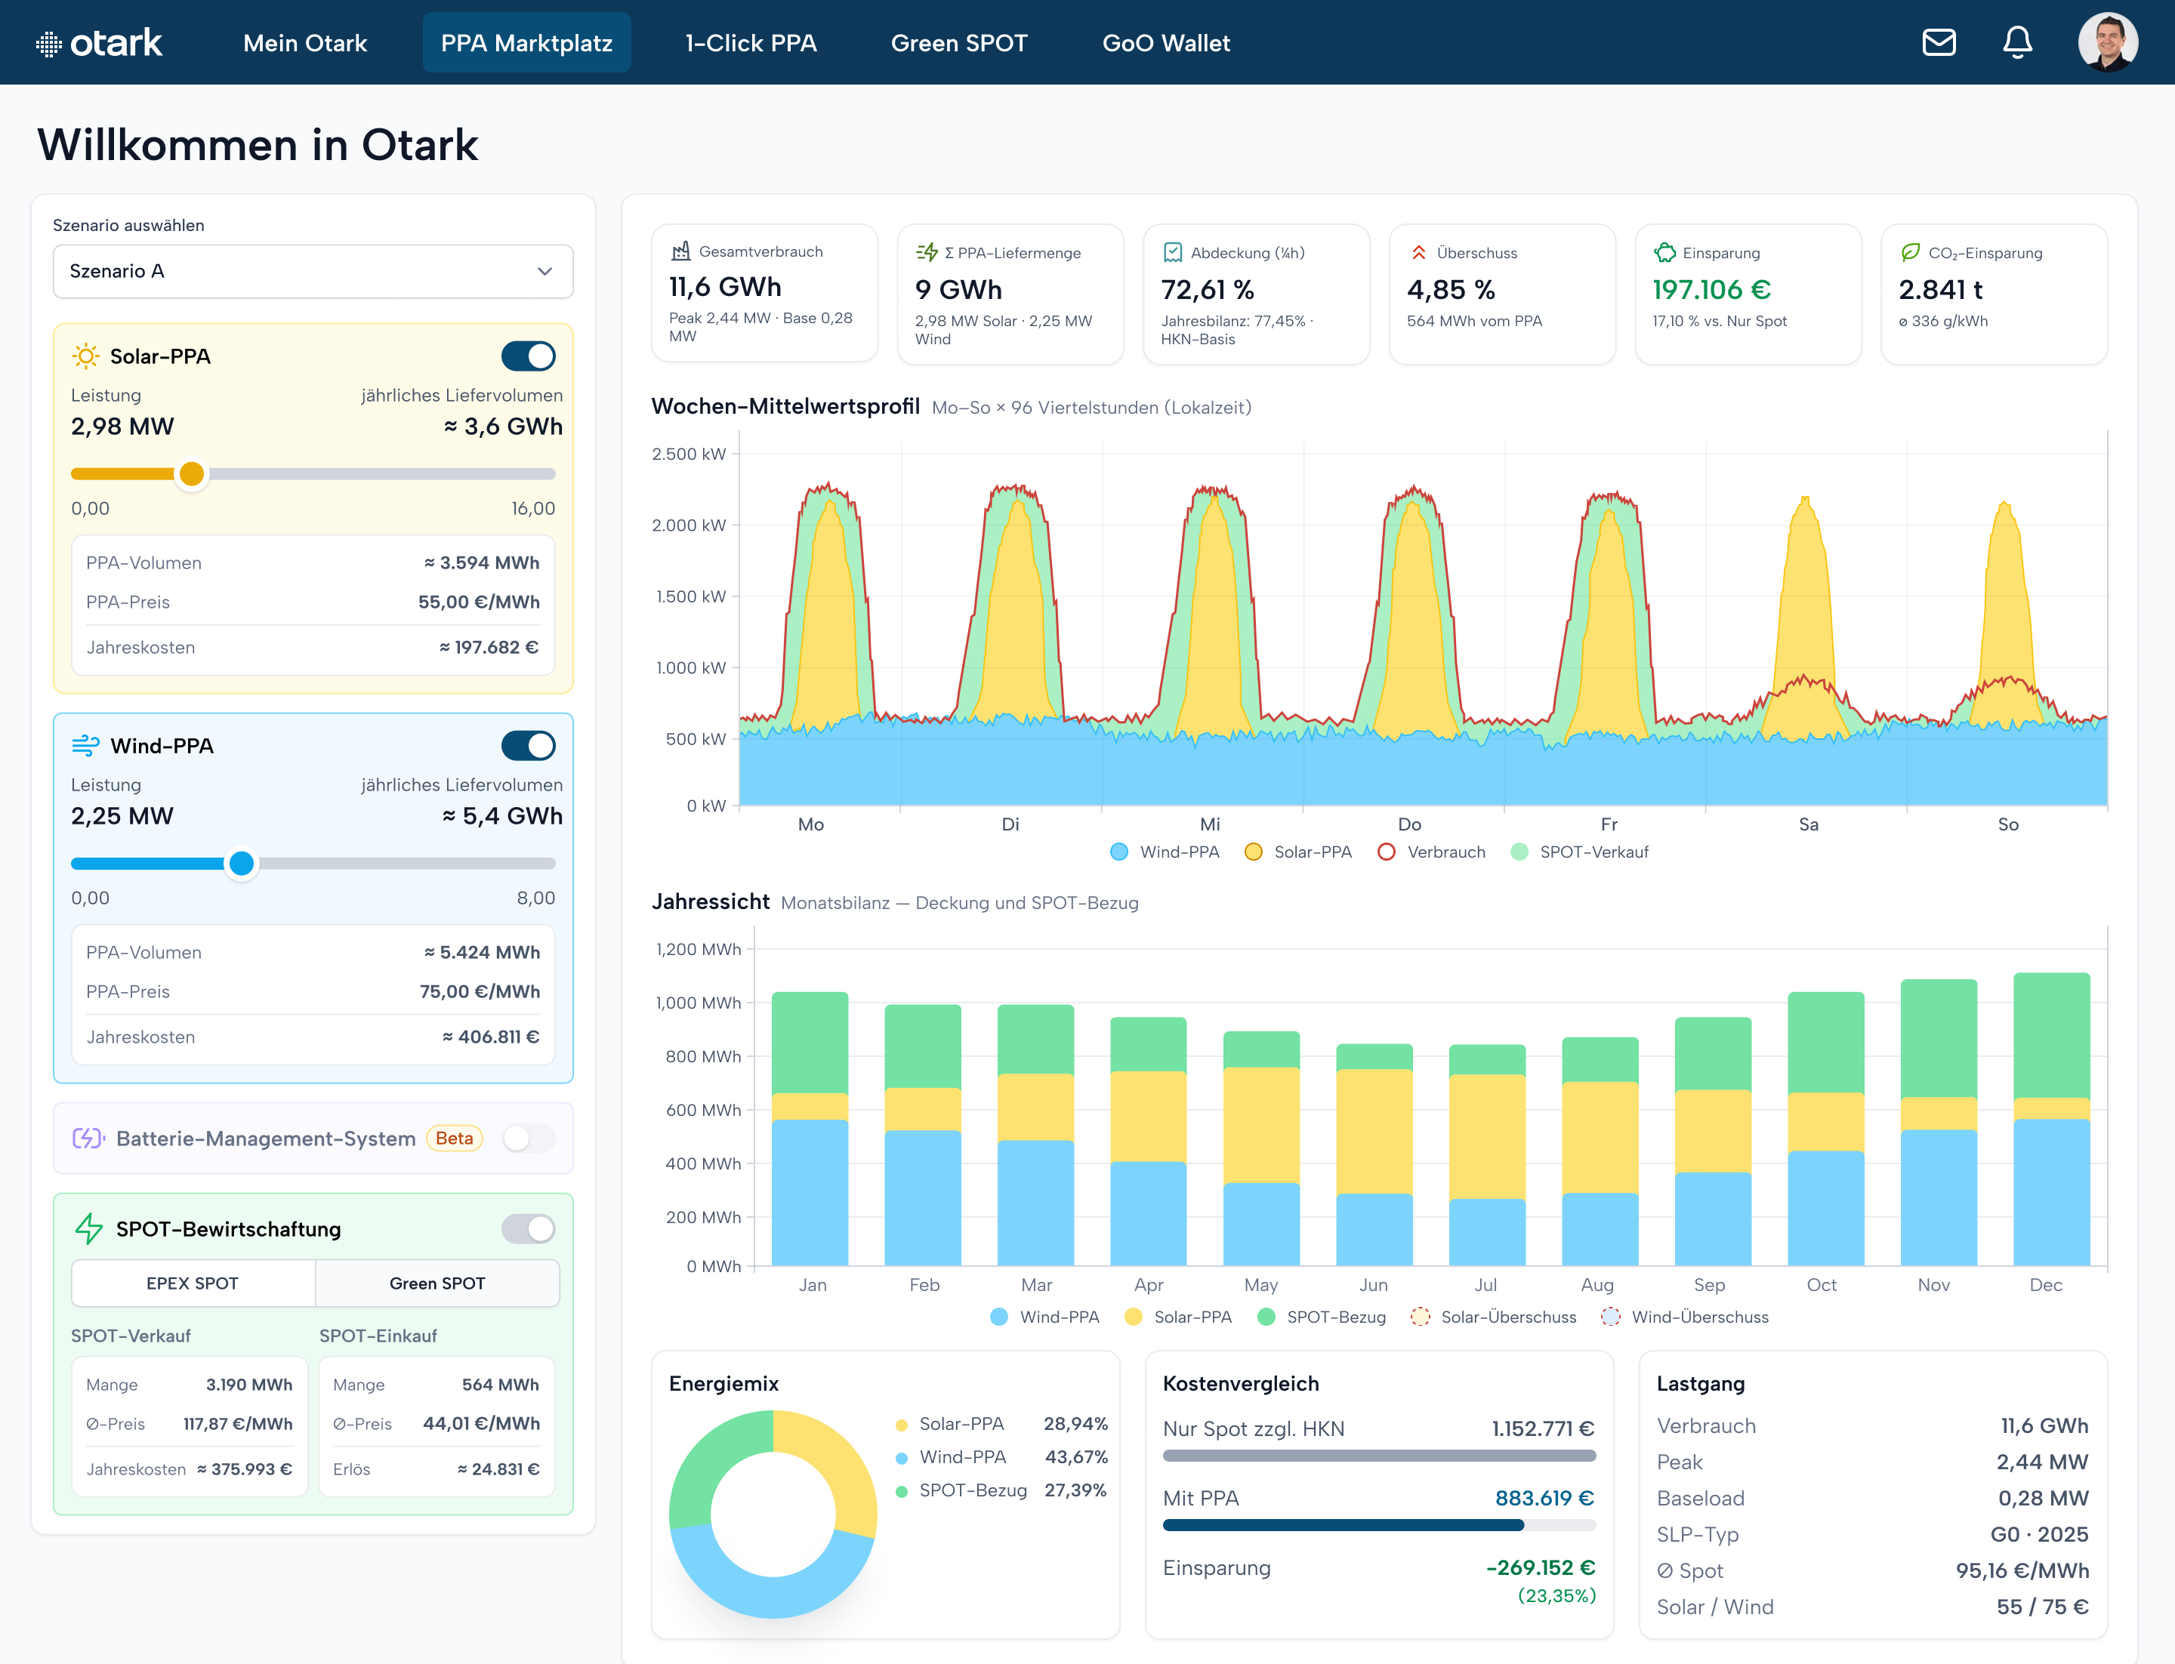Select the EPEX SPOT option
The width and height of the screenshot is (2175, 1664).
click(193, 1283)
